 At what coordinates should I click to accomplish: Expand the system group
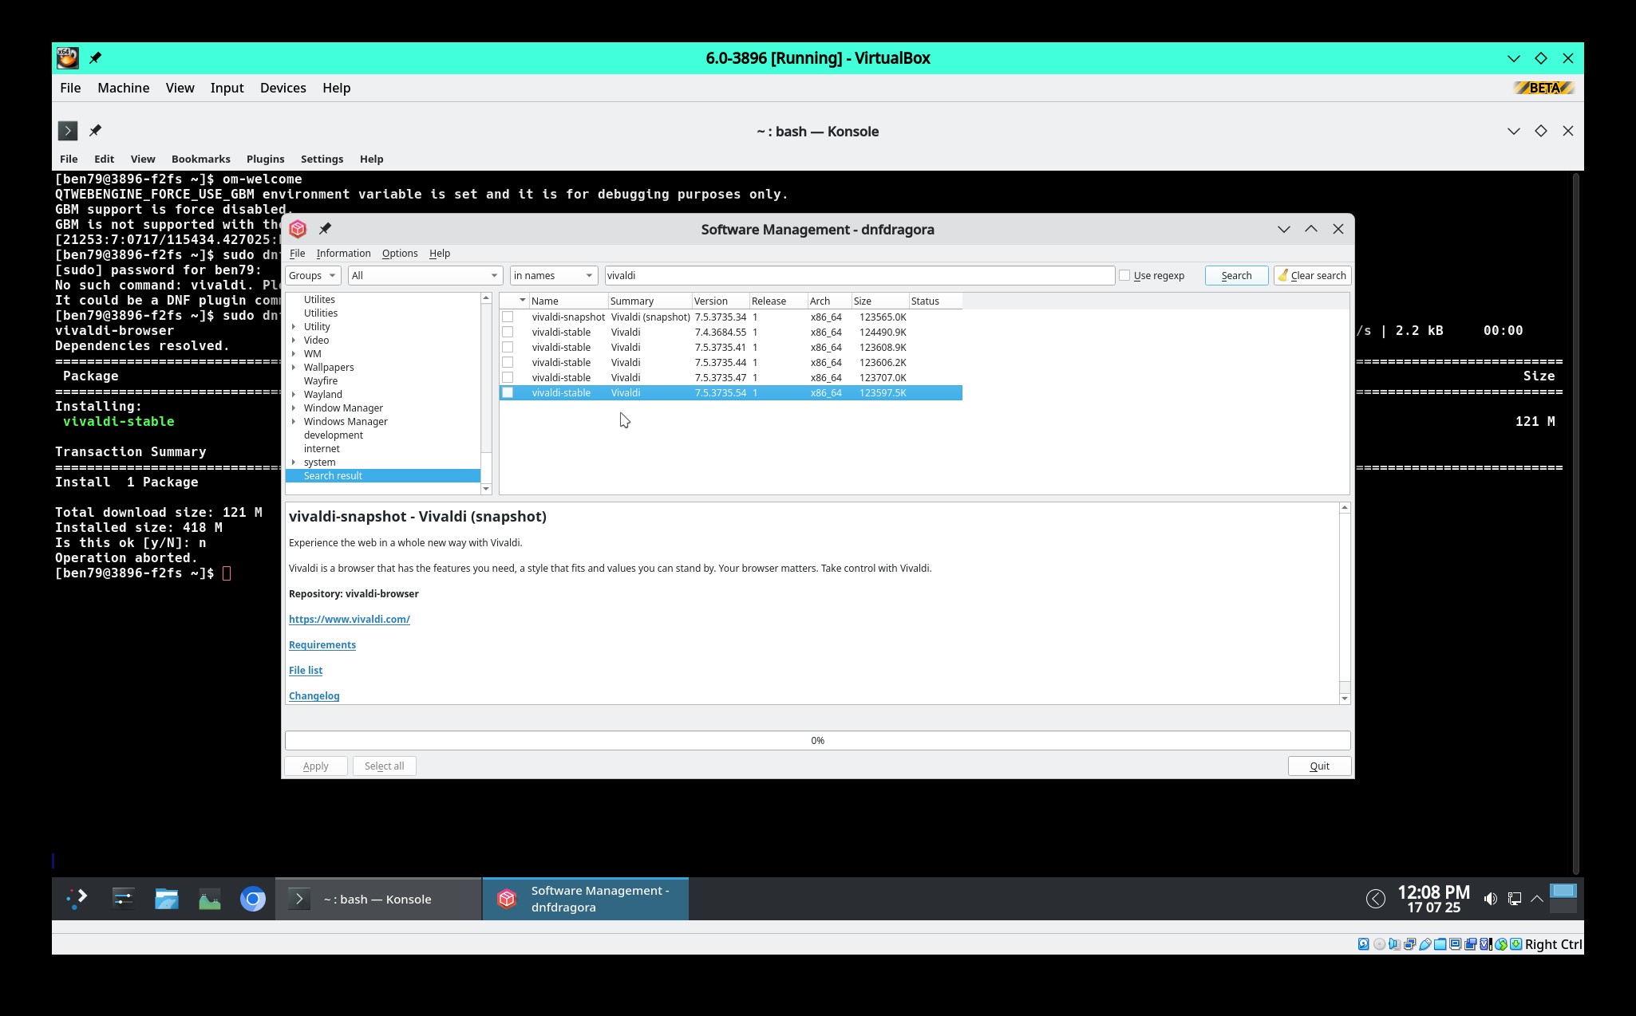(x=294, y=462)
